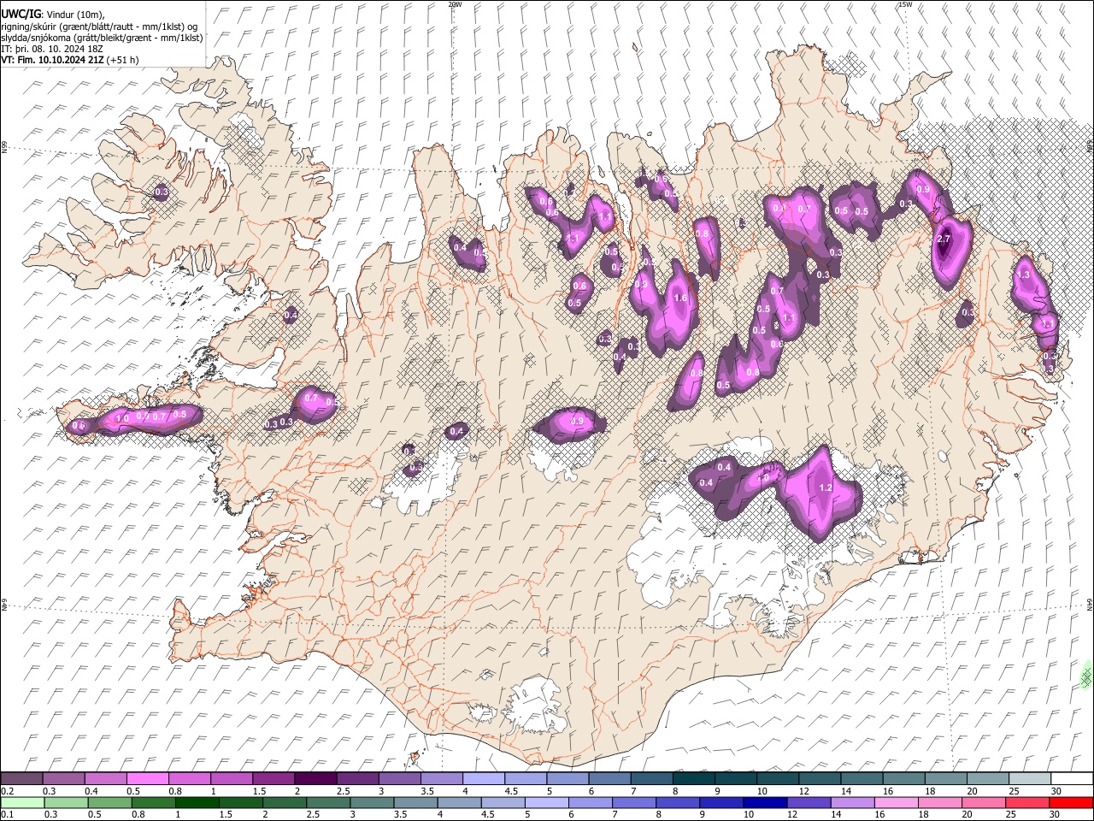Click the pale green 0.1 swatch in lower legend row
This screenshot has width=1094, height=821.
tap(22, 802)
